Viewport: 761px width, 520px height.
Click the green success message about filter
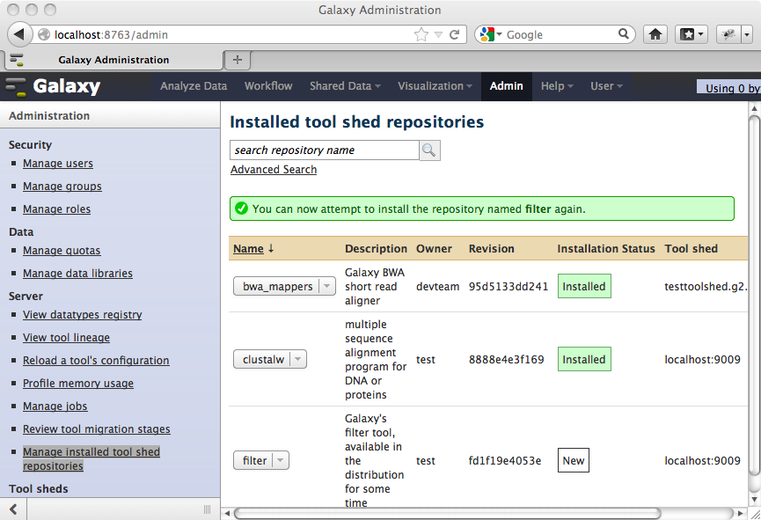pos(481,209)
